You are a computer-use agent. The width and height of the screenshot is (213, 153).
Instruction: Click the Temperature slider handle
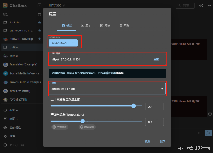[x=83, y=121]
